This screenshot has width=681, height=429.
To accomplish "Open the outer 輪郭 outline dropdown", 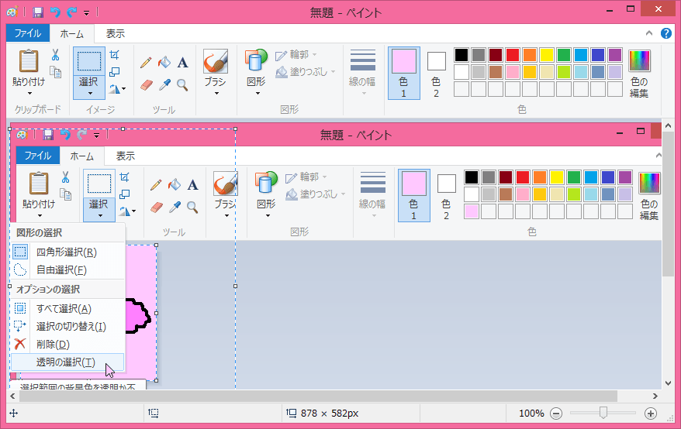I will [x=296, y=55].
